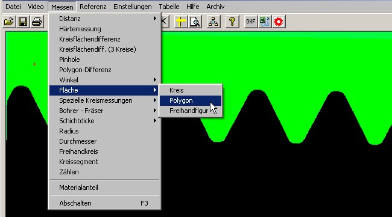The width and height of the screenshot is (392, 217).
Task: Click the red cross marker in image
Action: click(34, 64)
